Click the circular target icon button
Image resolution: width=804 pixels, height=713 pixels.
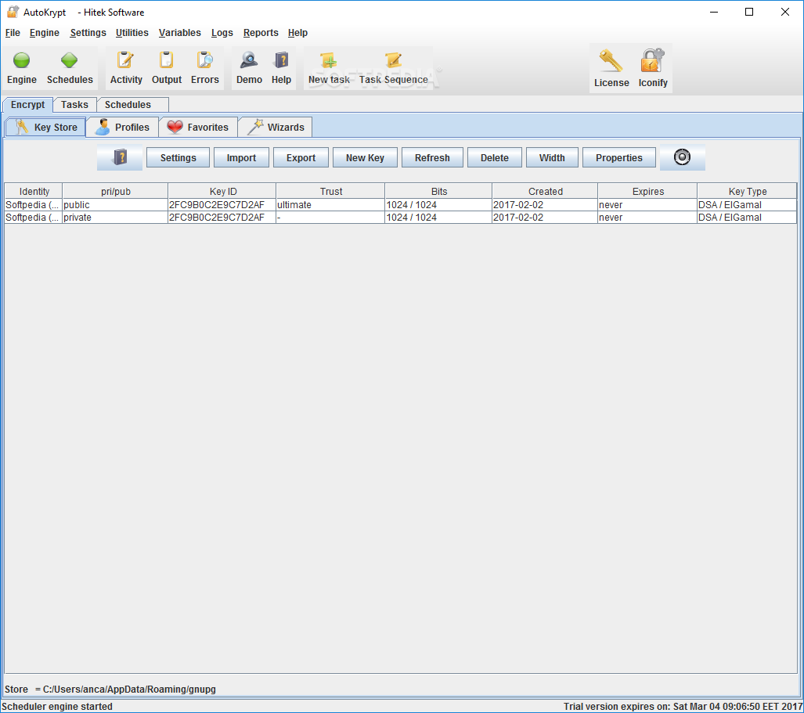[682, 157]
